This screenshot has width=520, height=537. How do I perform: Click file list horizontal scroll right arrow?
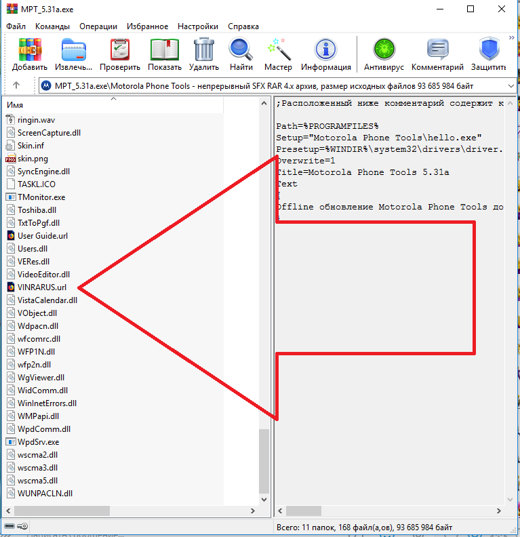pyautogui.click(x=253, y=511)
